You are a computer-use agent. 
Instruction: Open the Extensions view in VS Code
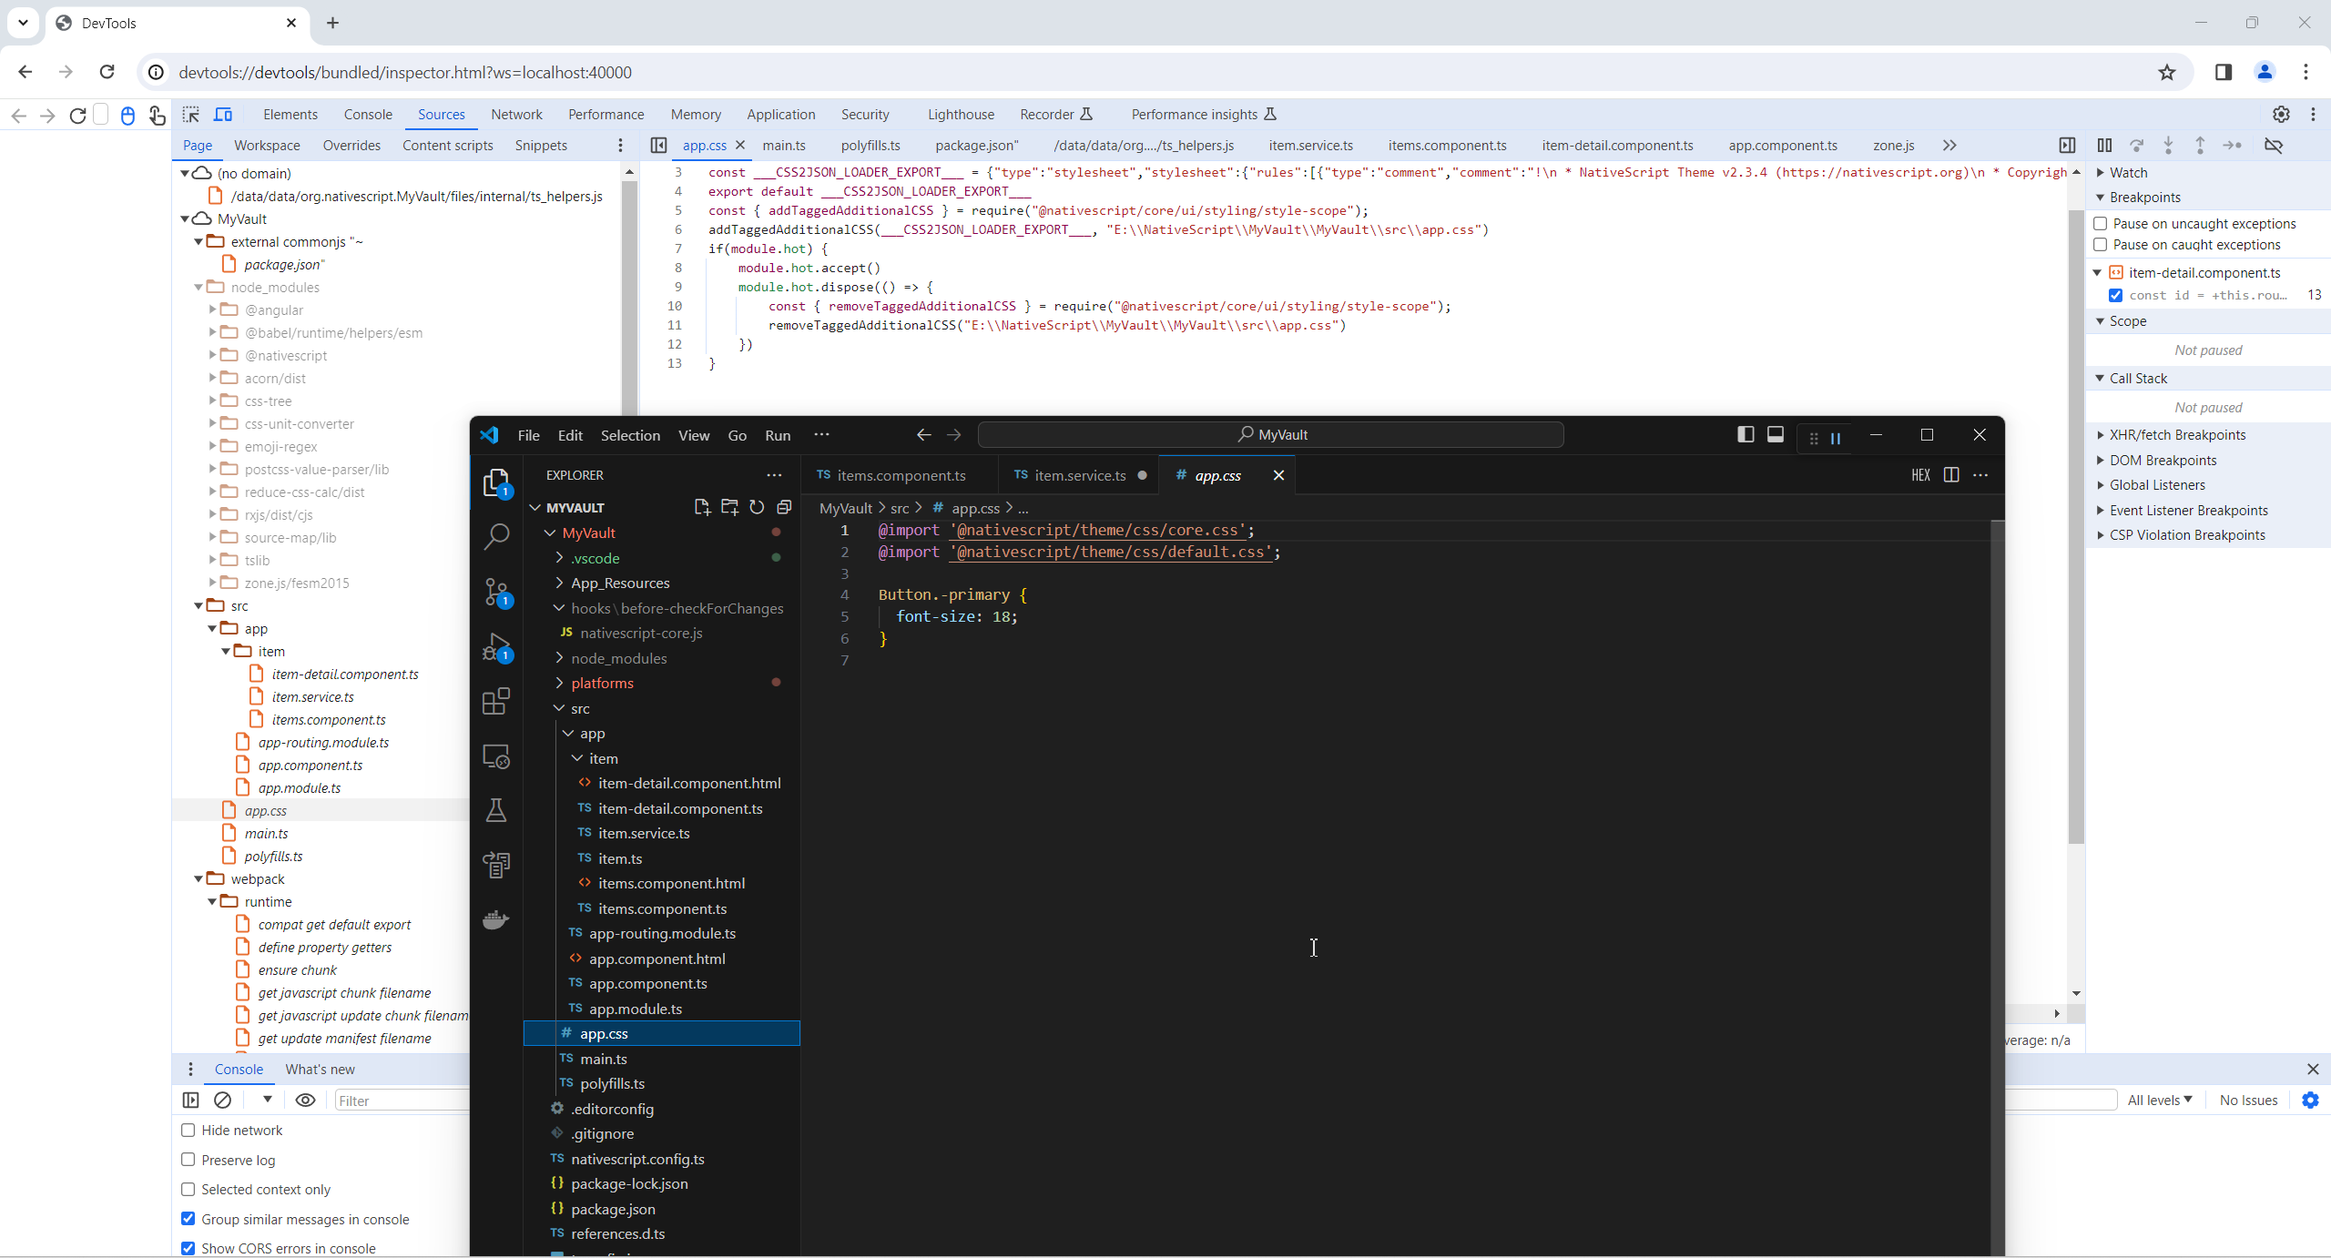click(x=497, y=701)
